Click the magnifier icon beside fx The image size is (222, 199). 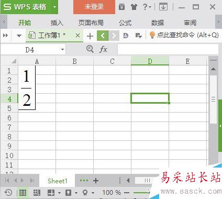[x=90, y=49]
